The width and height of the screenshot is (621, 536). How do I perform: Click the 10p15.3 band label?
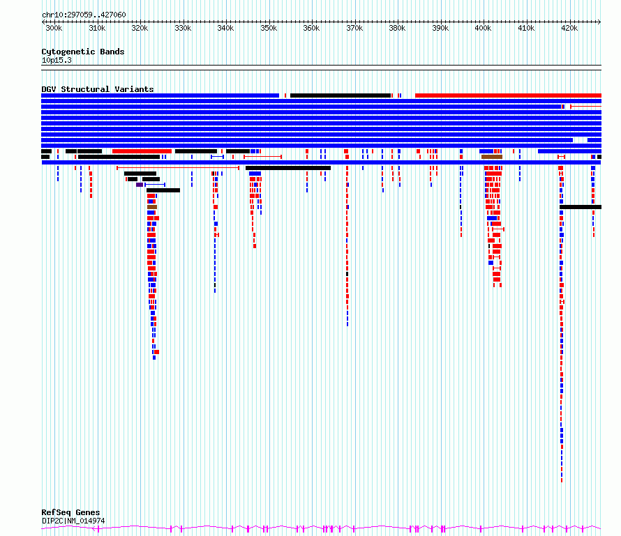(57, 60)
